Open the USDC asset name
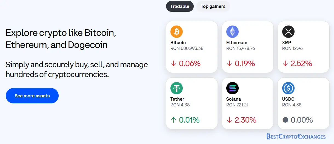 288,99
